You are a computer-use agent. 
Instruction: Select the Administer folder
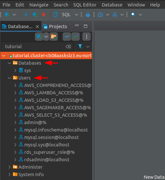pos(30,167)
